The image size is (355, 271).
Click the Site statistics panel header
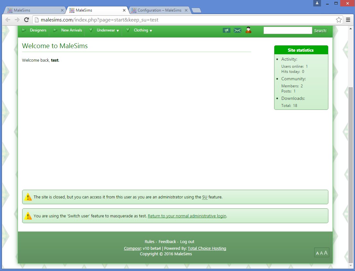[301, 50]
